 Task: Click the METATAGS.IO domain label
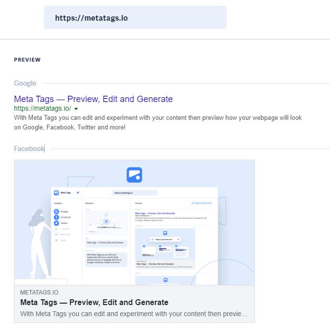[39, 293]
